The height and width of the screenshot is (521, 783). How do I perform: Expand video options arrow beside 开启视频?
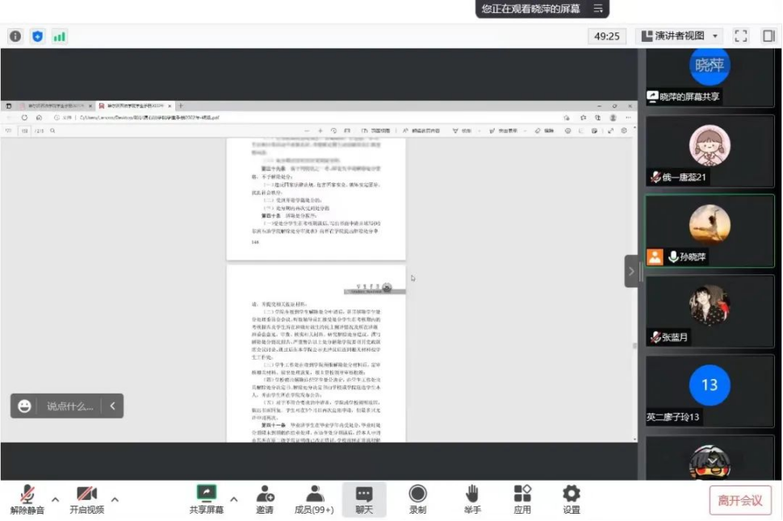pos(115,499)
